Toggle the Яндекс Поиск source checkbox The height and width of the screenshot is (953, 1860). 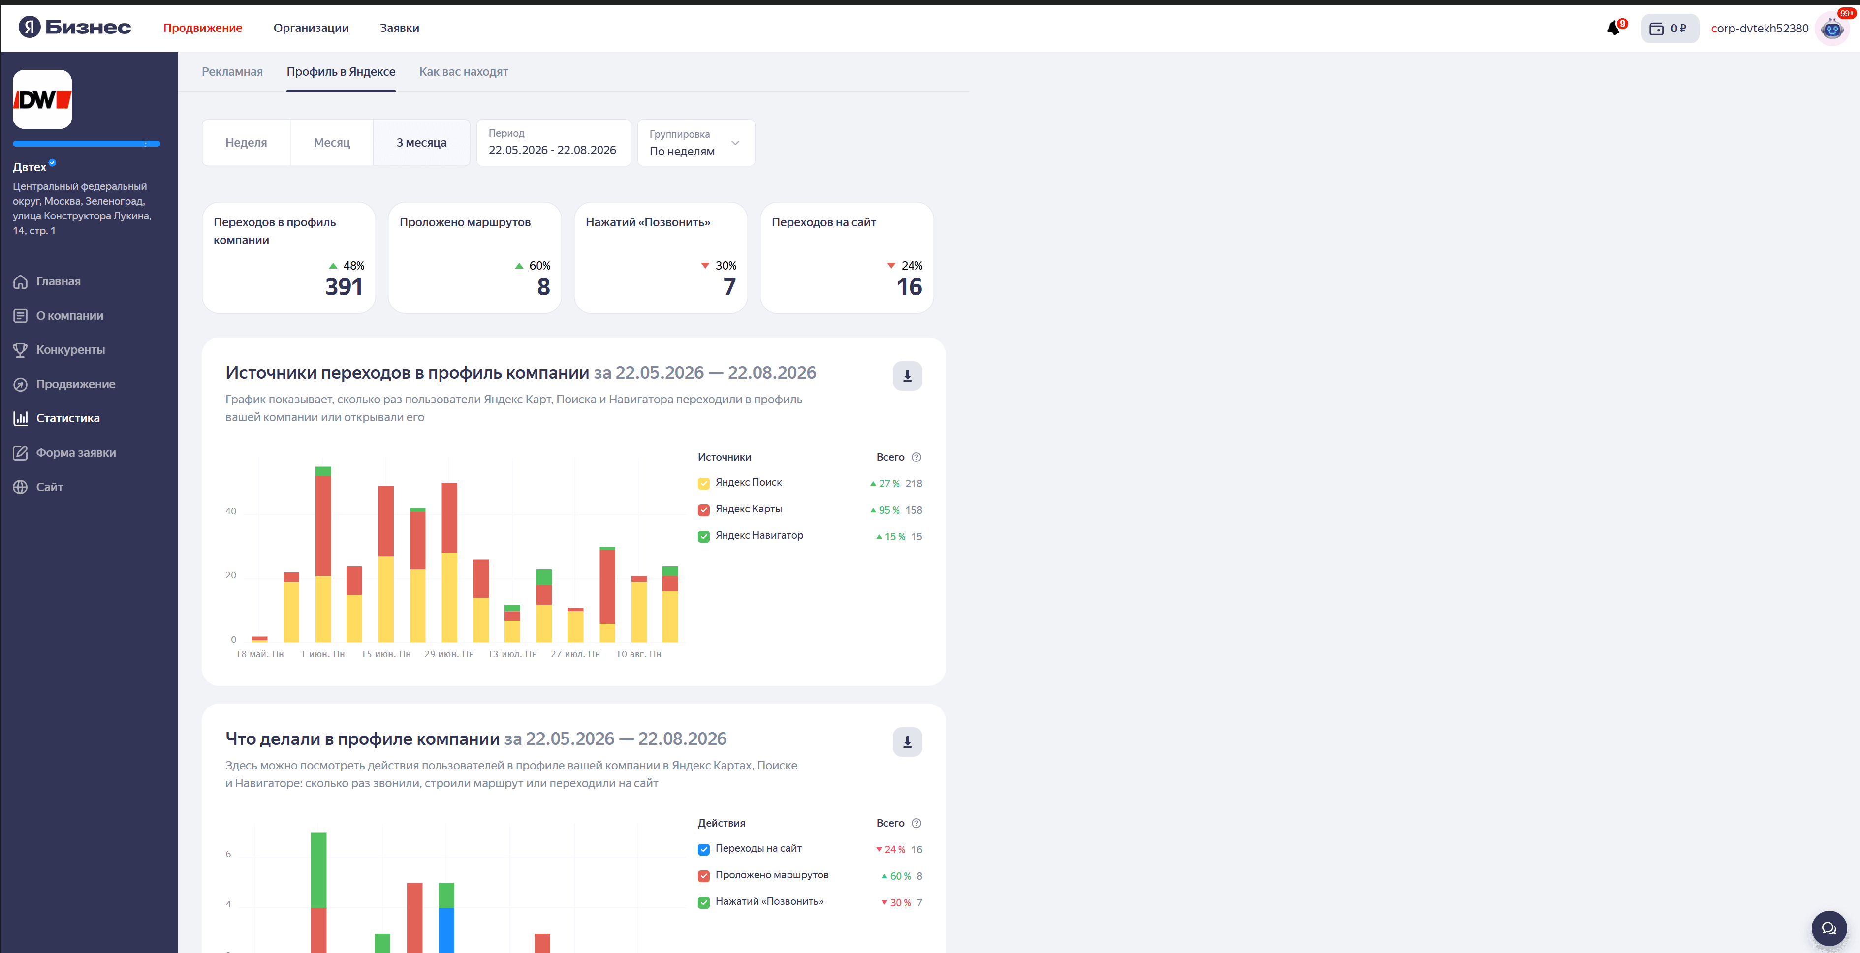[703, 483]
